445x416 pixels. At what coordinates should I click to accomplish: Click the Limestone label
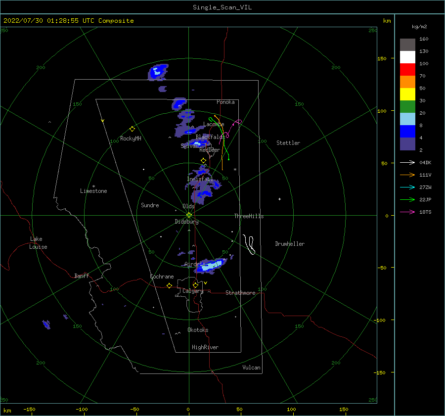point(93,191)
